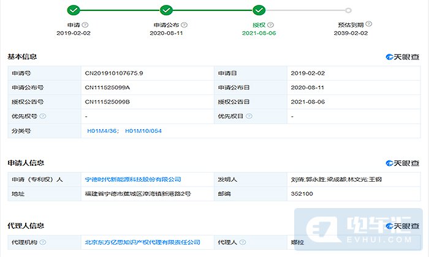Screen dimensions: 429x257
Task: Click the help icon beside 优先权日
Action: point(249,116)
